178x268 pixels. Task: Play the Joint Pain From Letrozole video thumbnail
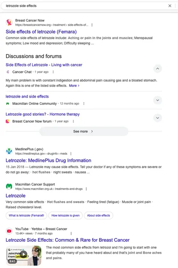tap(24, 256)
